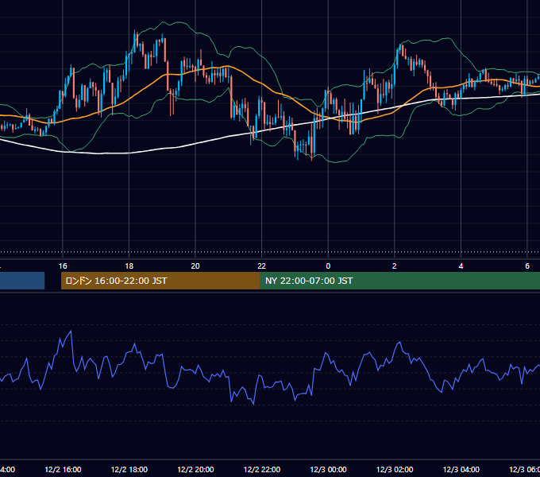Click the 12/2 22:00 date label

[x=262, y=469]
